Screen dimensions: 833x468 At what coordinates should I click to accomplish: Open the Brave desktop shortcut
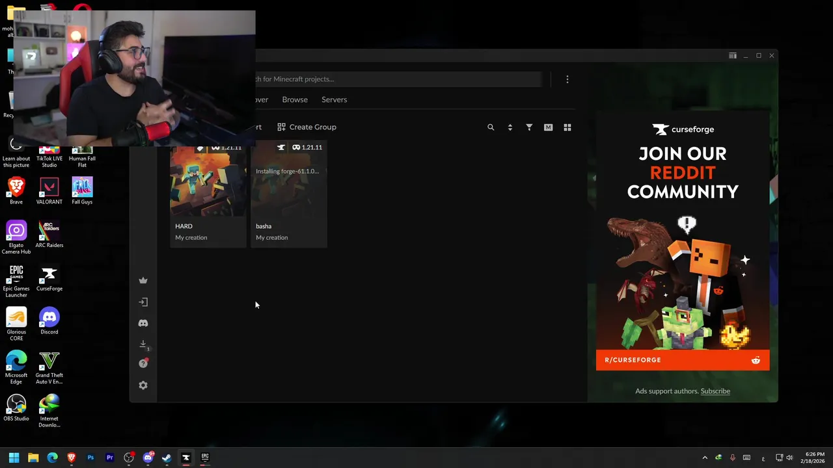coord(16,191)
